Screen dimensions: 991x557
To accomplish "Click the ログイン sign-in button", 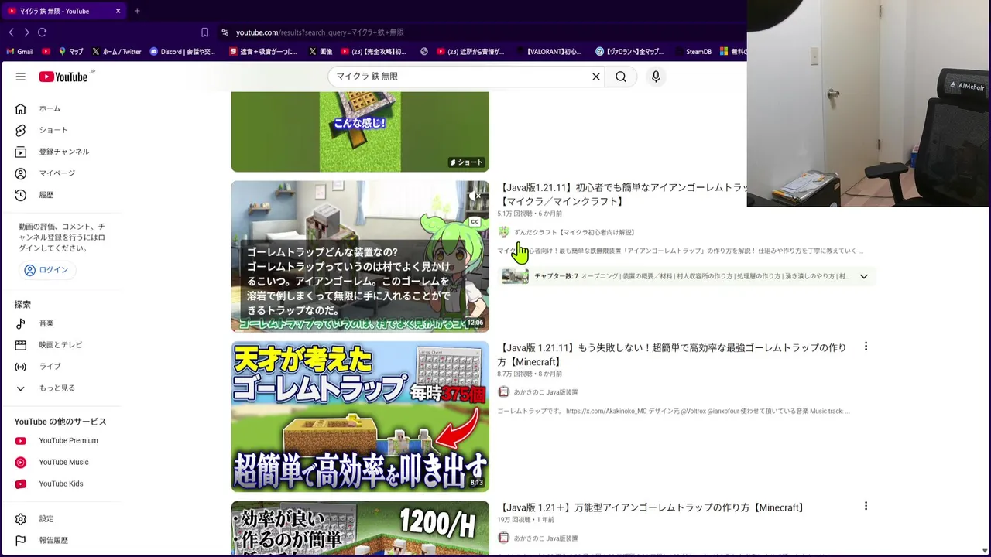I will (x=46, y=270).
